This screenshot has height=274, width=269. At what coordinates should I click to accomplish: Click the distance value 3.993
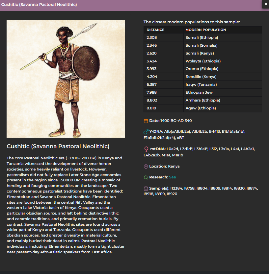[x=152, y=69]
